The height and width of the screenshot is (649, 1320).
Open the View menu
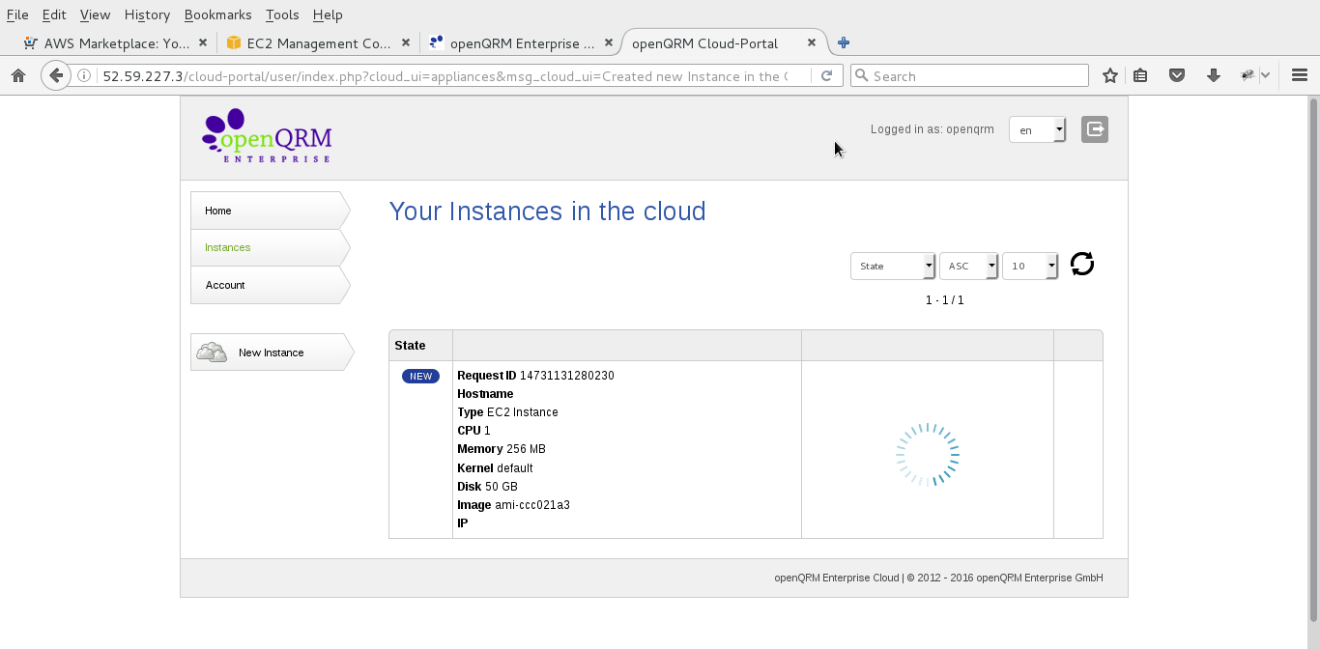pyautogui.click(x=95, y=14)
